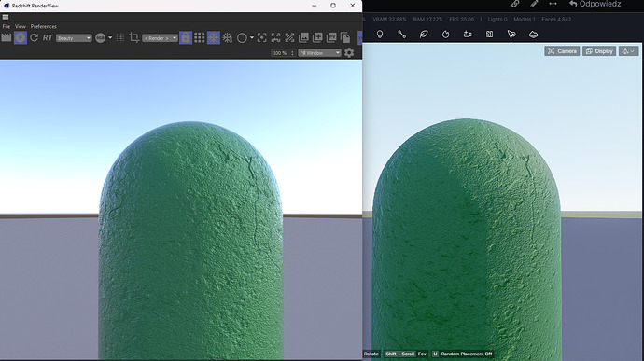Screen dimensions: 644x361
Task: Click the leaf foliage tool icon
Action: (x=424, y=35)
